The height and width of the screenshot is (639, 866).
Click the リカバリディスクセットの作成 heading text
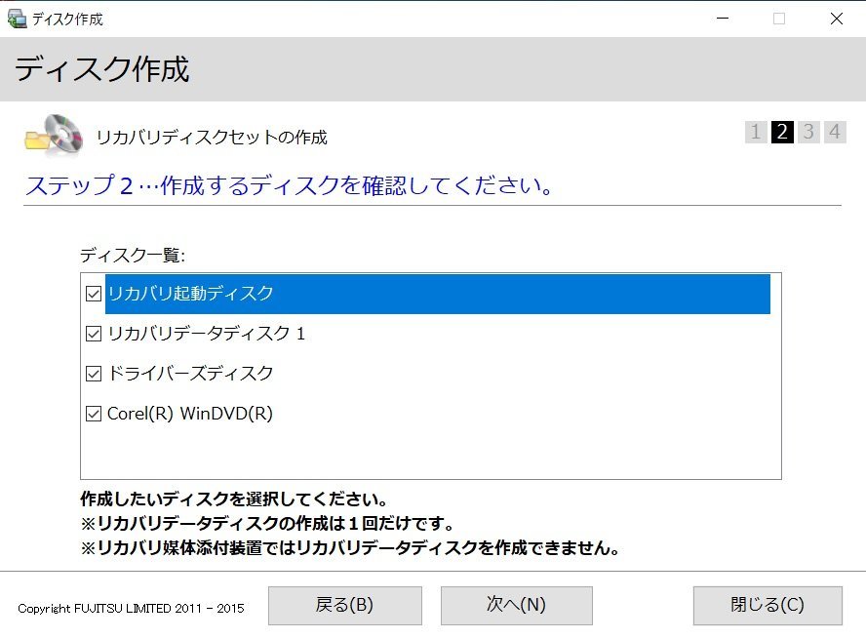click(212, 137)
